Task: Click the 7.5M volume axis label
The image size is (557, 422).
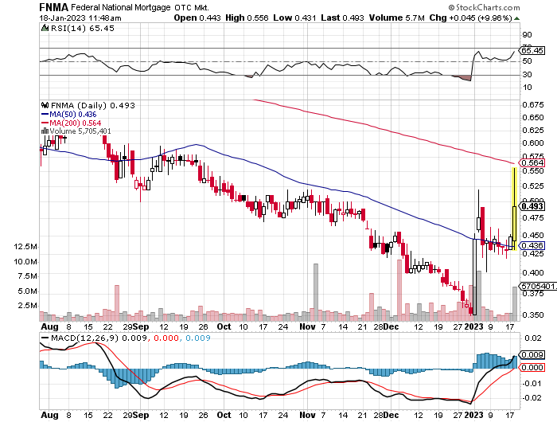Action: pos(28,276)
